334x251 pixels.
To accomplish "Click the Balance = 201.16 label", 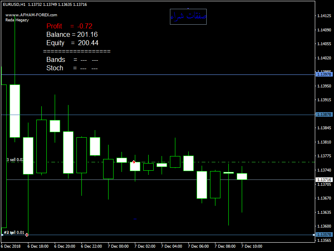I will coord(72,34).
